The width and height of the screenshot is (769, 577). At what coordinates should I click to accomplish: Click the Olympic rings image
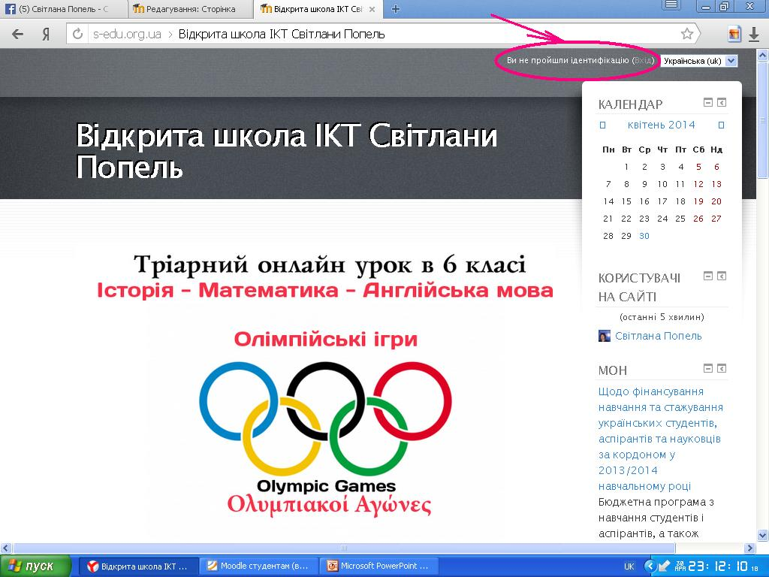click(x=326, y=419)
